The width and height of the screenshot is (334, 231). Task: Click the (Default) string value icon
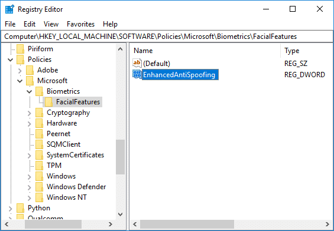pos(137,63)
